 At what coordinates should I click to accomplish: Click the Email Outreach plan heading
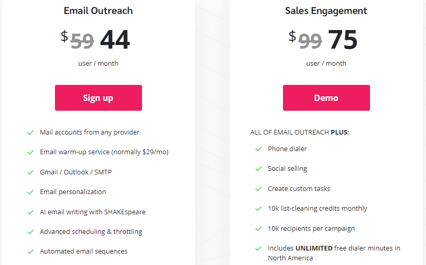point(98,11)
